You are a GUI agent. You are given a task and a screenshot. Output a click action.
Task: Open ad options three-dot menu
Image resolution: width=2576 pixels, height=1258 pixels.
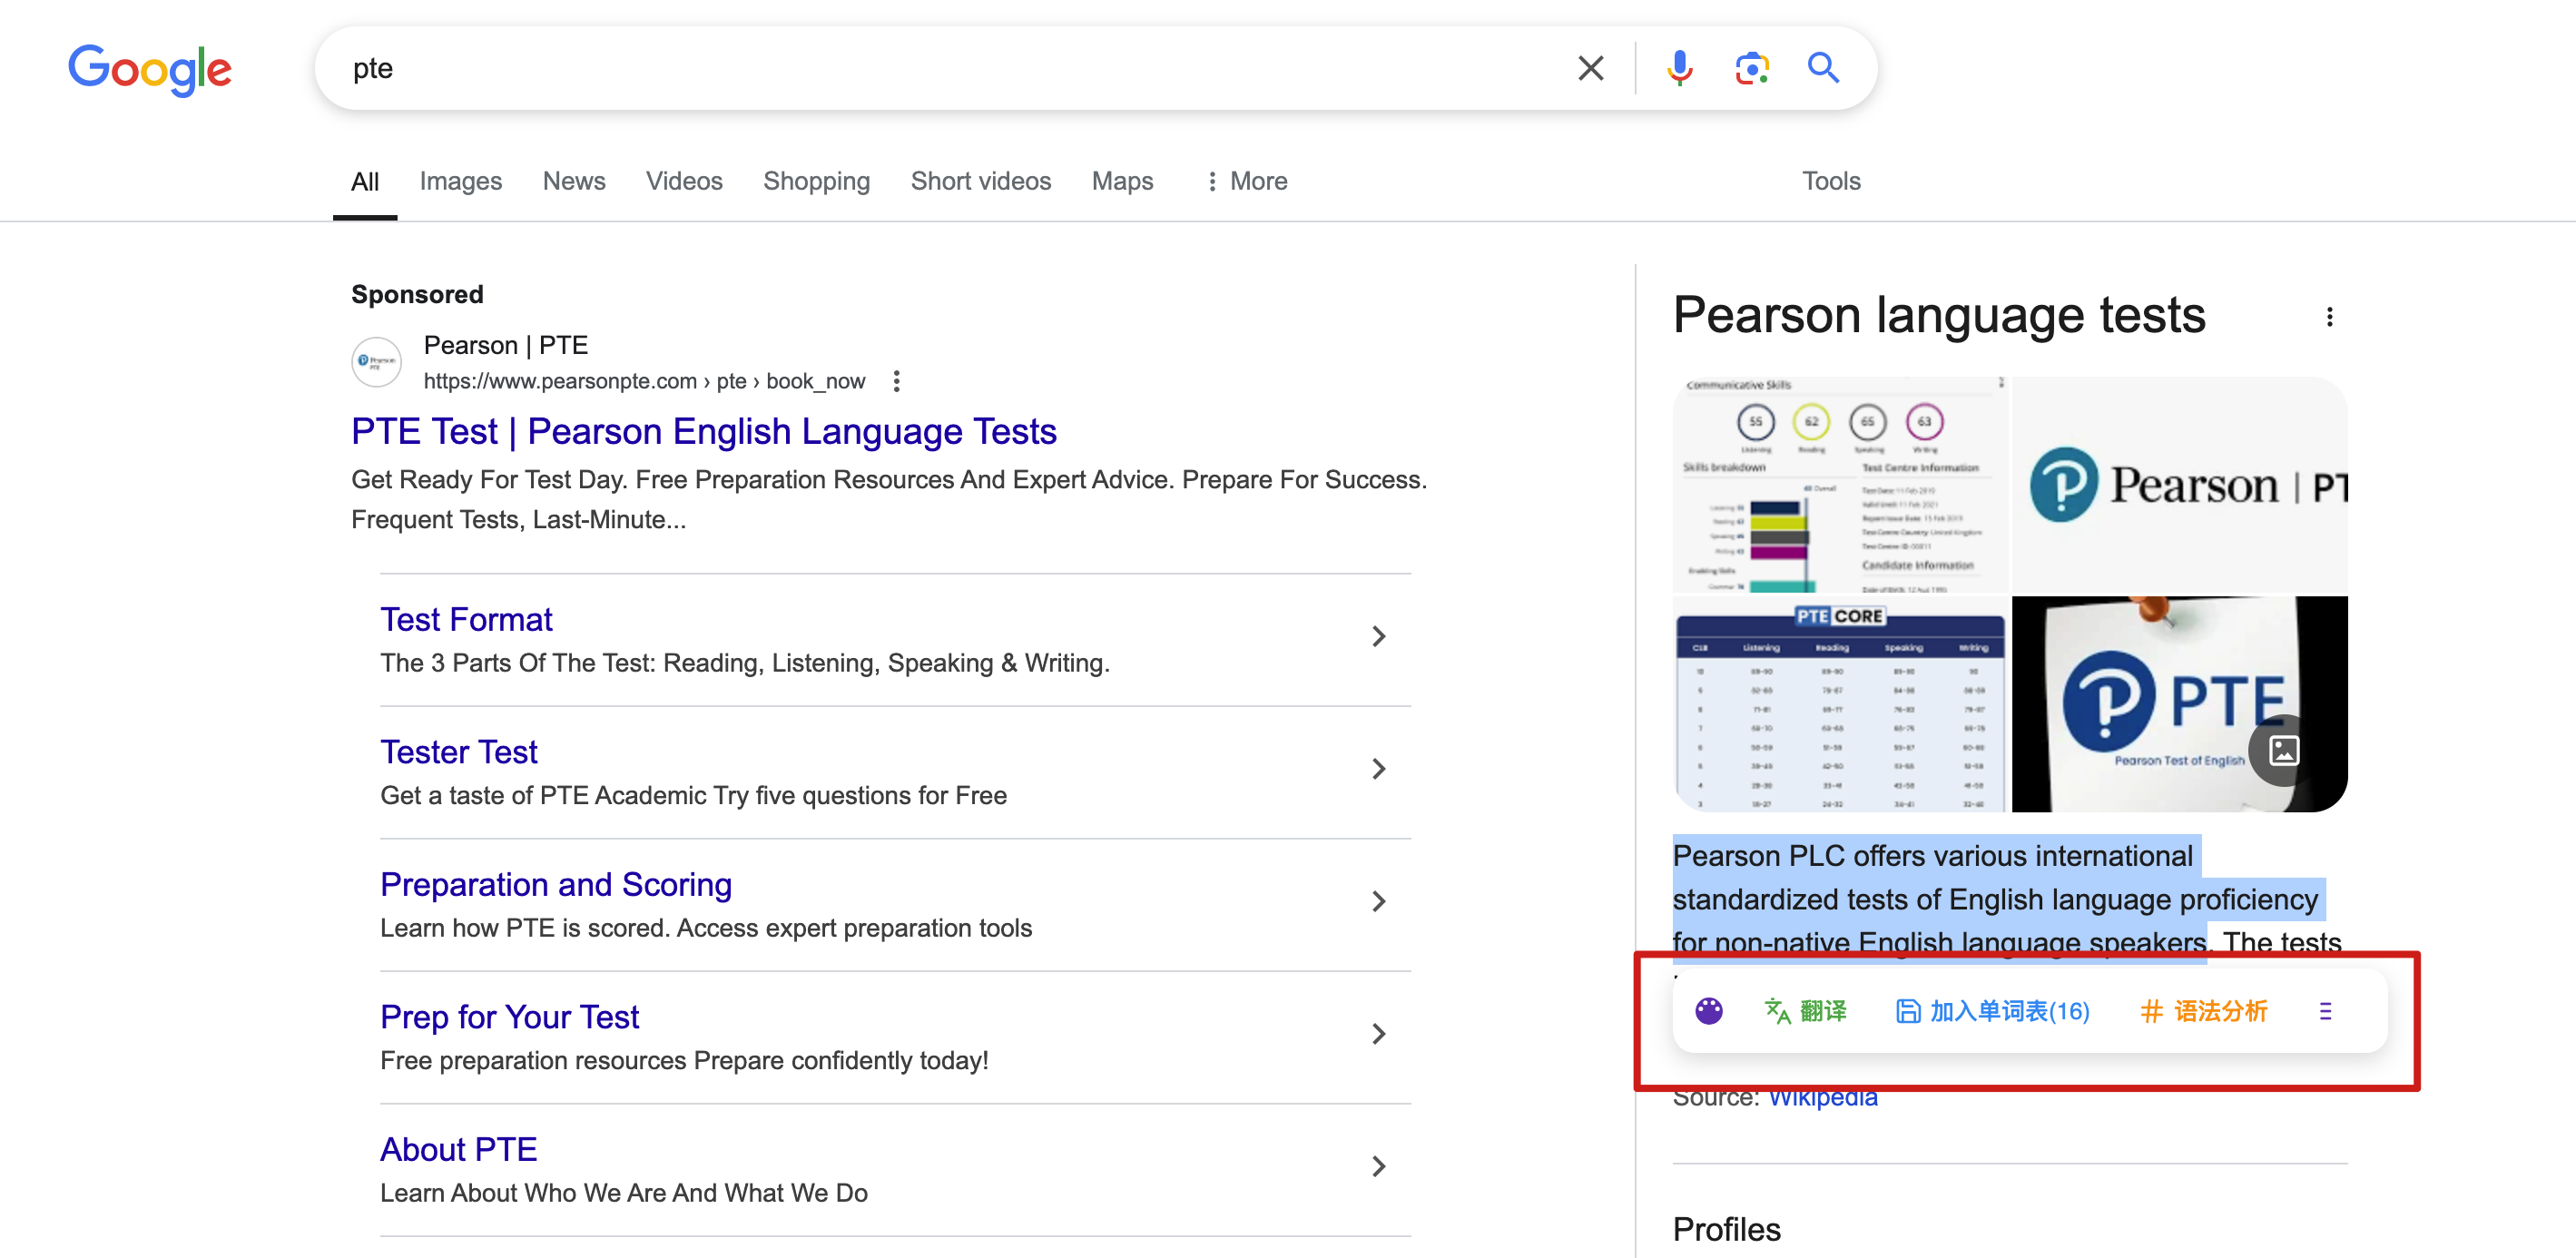pyautogui.click(x=896, y=381)
